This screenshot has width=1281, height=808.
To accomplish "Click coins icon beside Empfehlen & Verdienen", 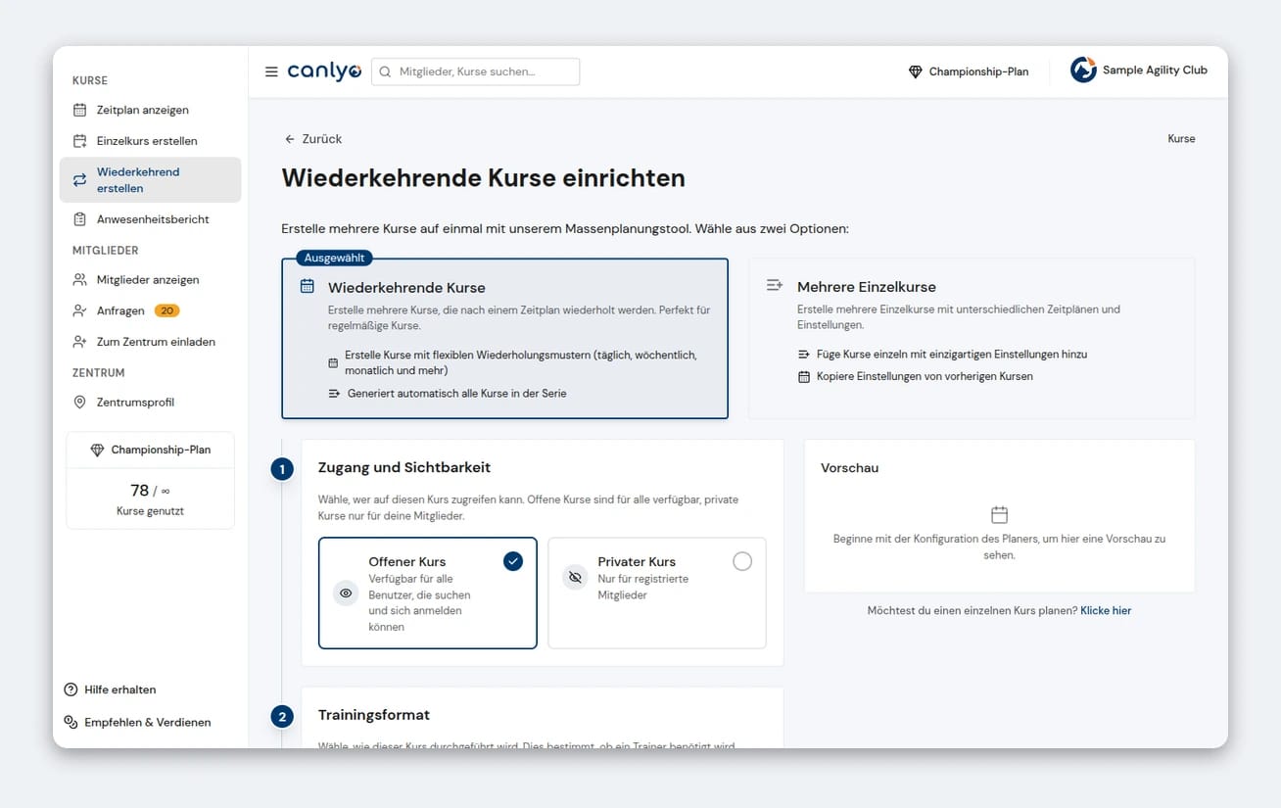I will pos(71,722).
